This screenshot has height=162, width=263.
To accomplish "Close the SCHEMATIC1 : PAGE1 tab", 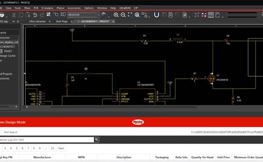I will 113,21.
